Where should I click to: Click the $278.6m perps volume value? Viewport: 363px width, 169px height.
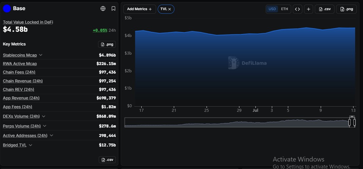tap(107, 126)
